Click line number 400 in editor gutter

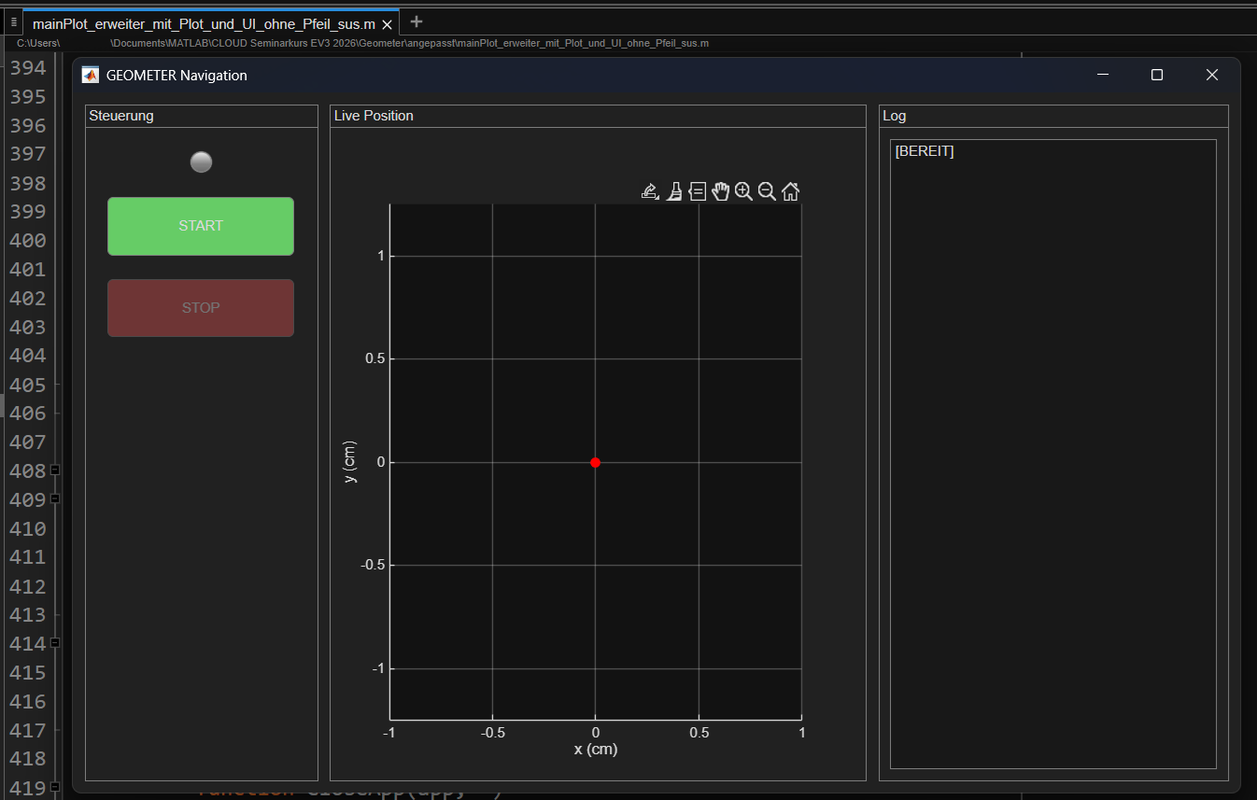tap(27, 241)
